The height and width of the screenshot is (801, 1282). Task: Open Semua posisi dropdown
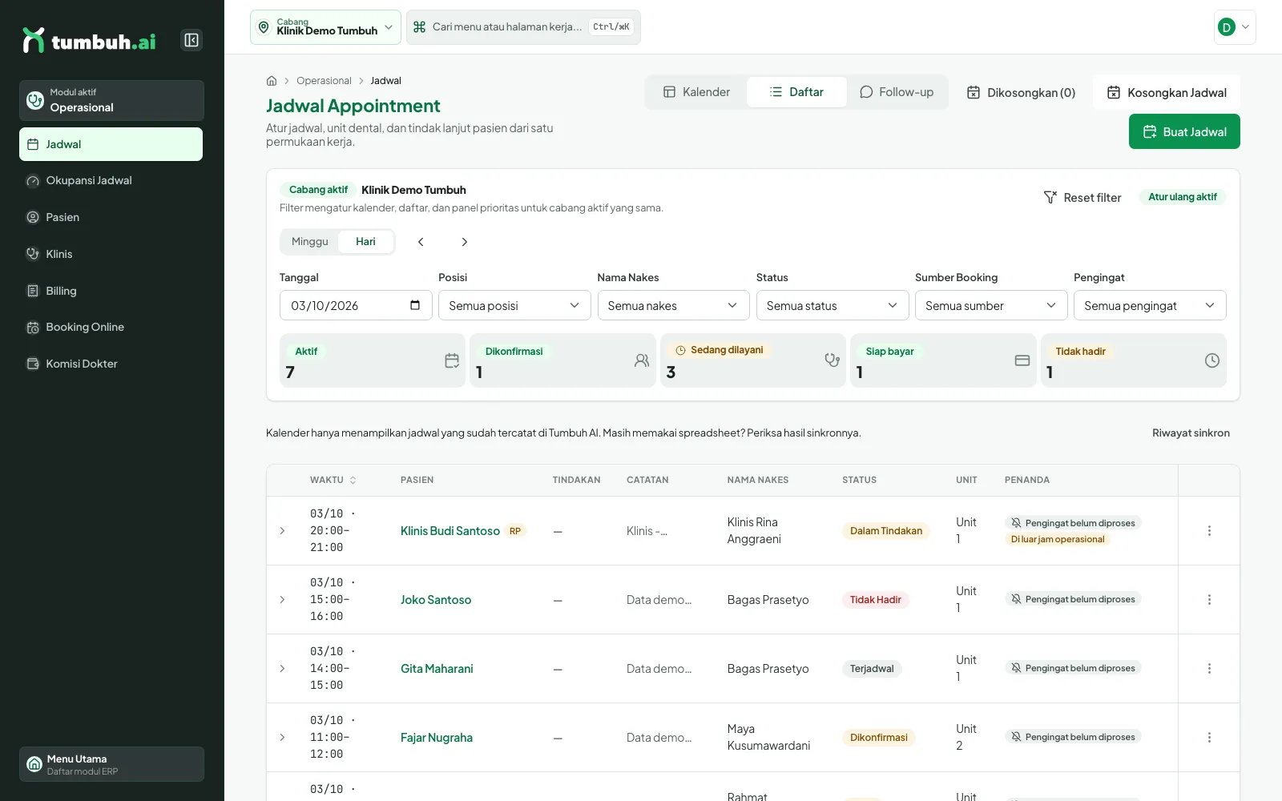[514, 305]
